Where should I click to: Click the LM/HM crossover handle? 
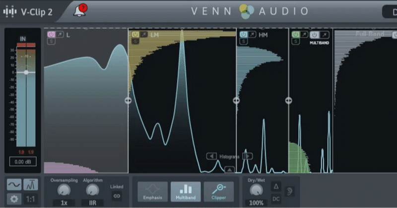click(236, 101)
